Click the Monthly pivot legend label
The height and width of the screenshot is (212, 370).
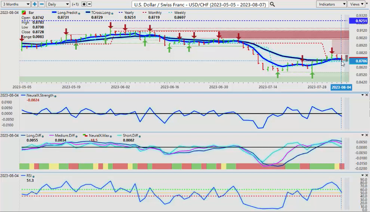(155, 13)
